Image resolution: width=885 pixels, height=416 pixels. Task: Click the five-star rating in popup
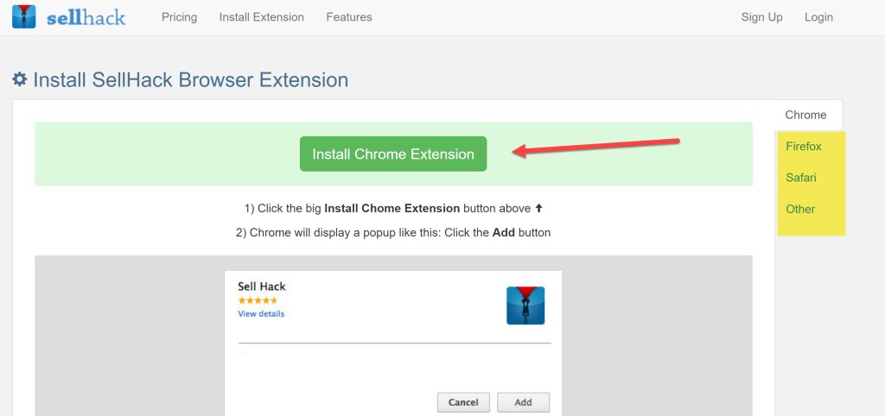tap(258, 300)
